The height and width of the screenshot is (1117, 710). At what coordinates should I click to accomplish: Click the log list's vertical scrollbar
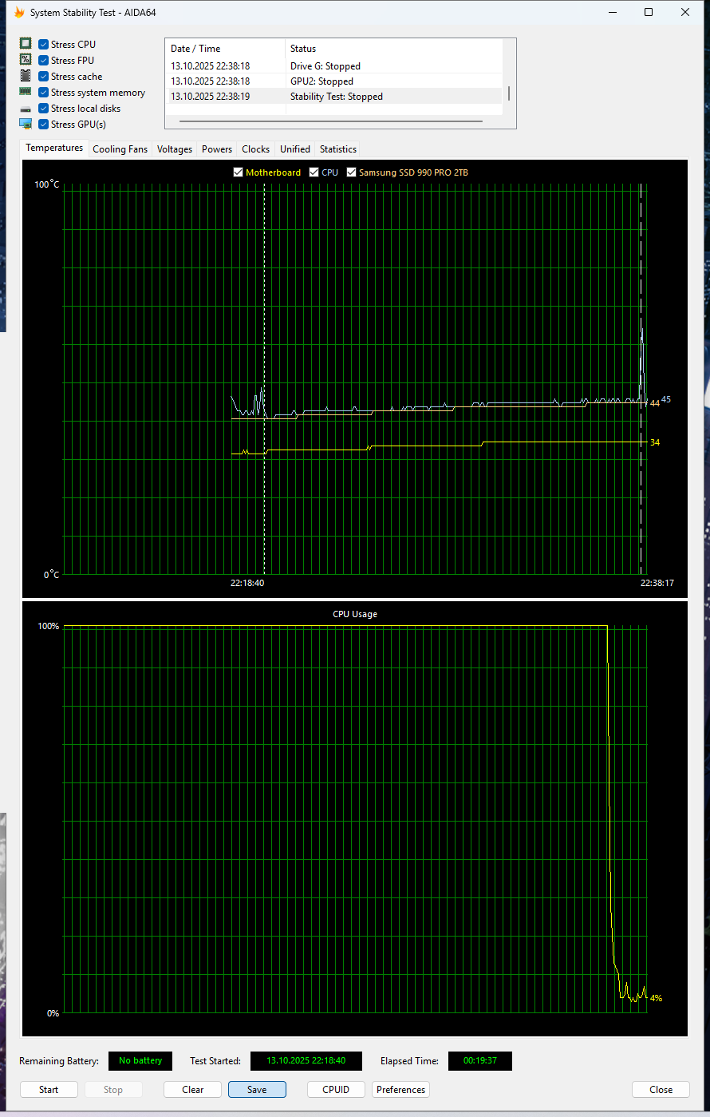coord(507,93)
